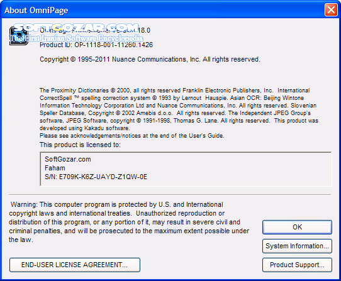Click the 'the law.' final warning line

21,240
